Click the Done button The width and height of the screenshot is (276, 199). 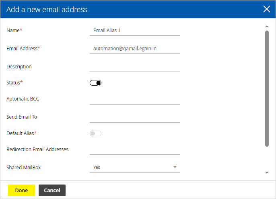[x=21, y=190]
